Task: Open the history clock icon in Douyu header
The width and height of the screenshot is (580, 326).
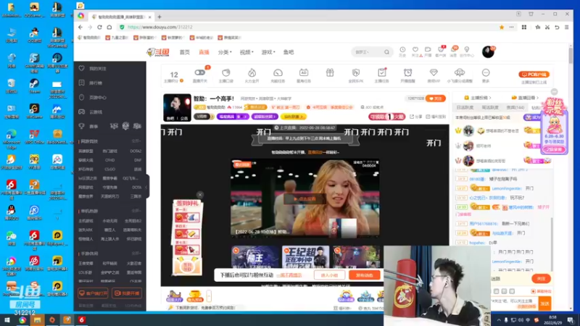Action: 402,50
